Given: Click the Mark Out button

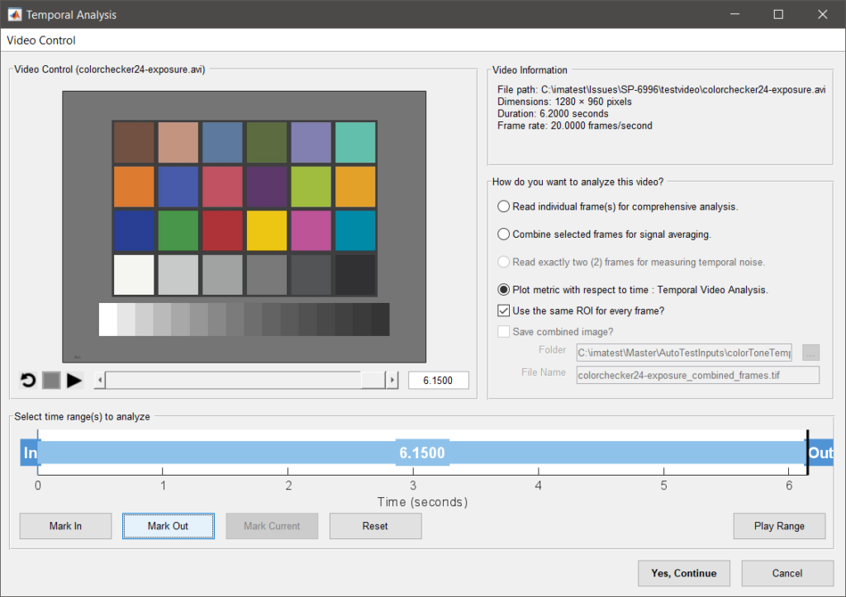Looking at the screenshot, I should coord(169,526).
